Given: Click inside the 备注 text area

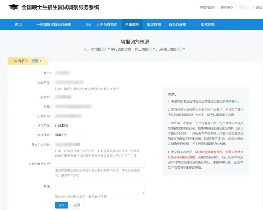Looking at the screenshot, I should click(100, 188).
